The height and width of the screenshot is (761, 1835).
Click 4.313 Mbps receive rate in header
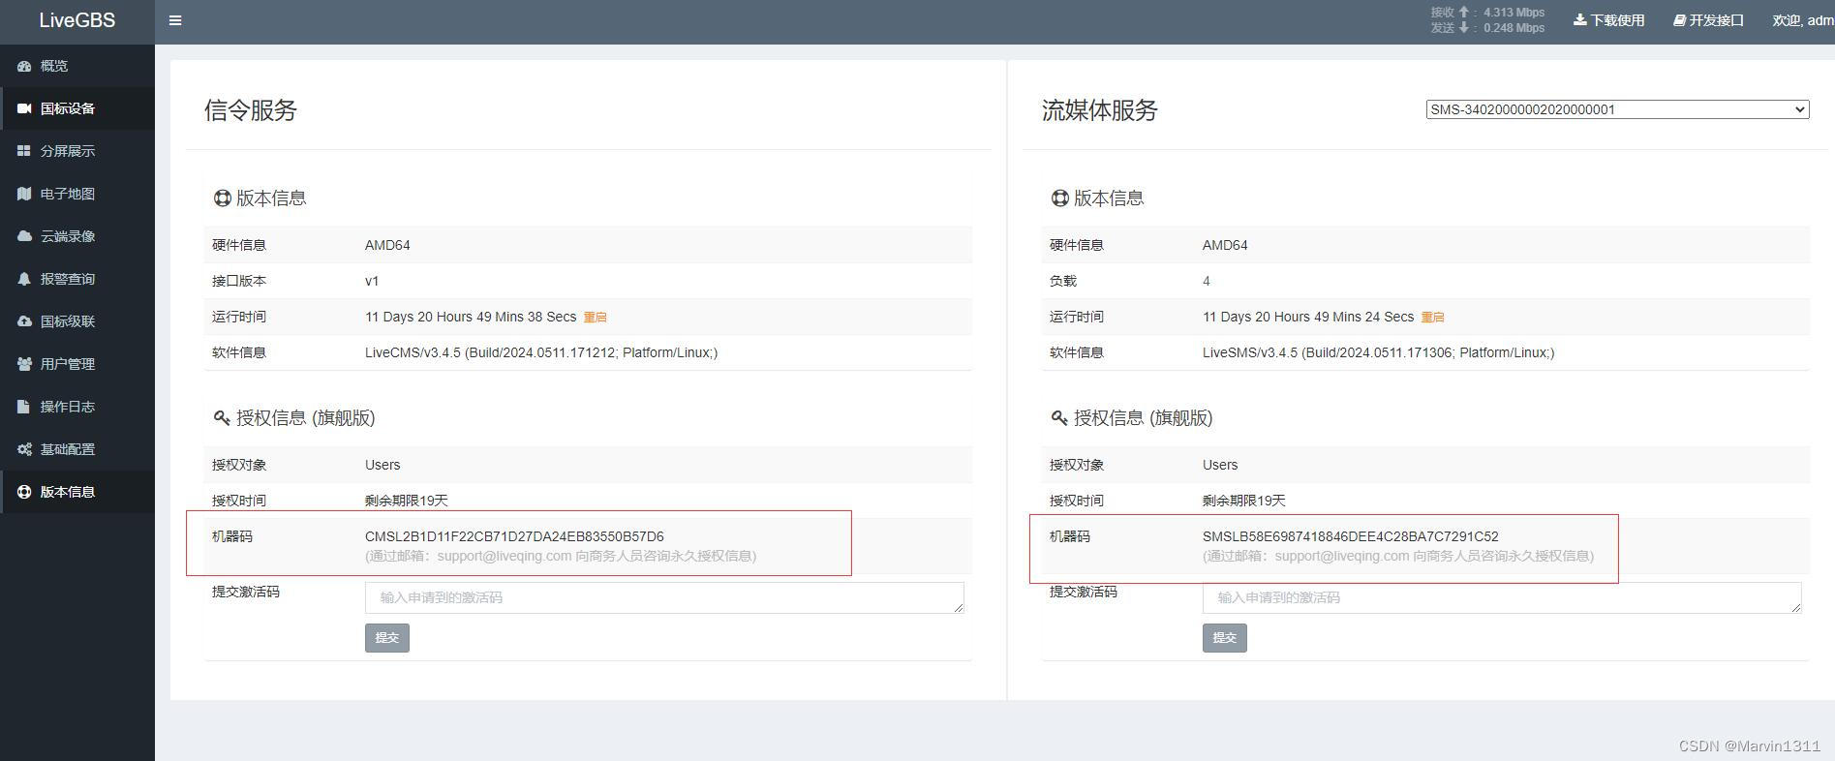[1514, 13]
